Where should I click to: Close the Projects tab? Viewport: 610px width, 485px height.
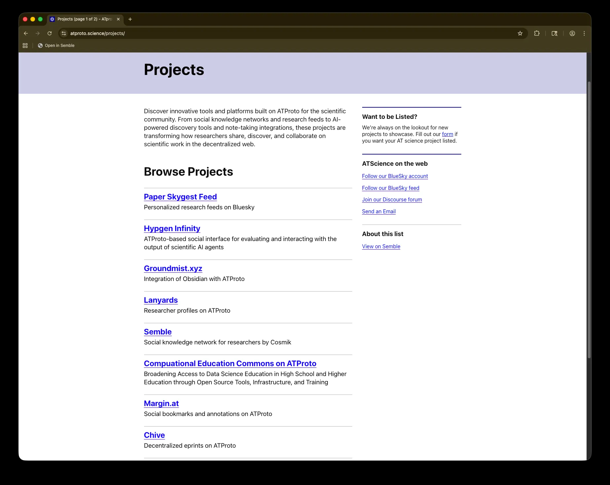[118, 19]
